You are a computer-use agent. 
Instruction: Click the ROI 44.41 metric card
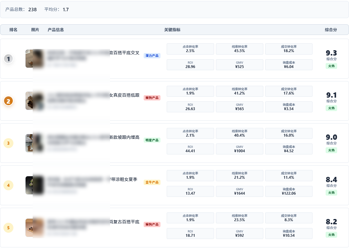[190, 149]
